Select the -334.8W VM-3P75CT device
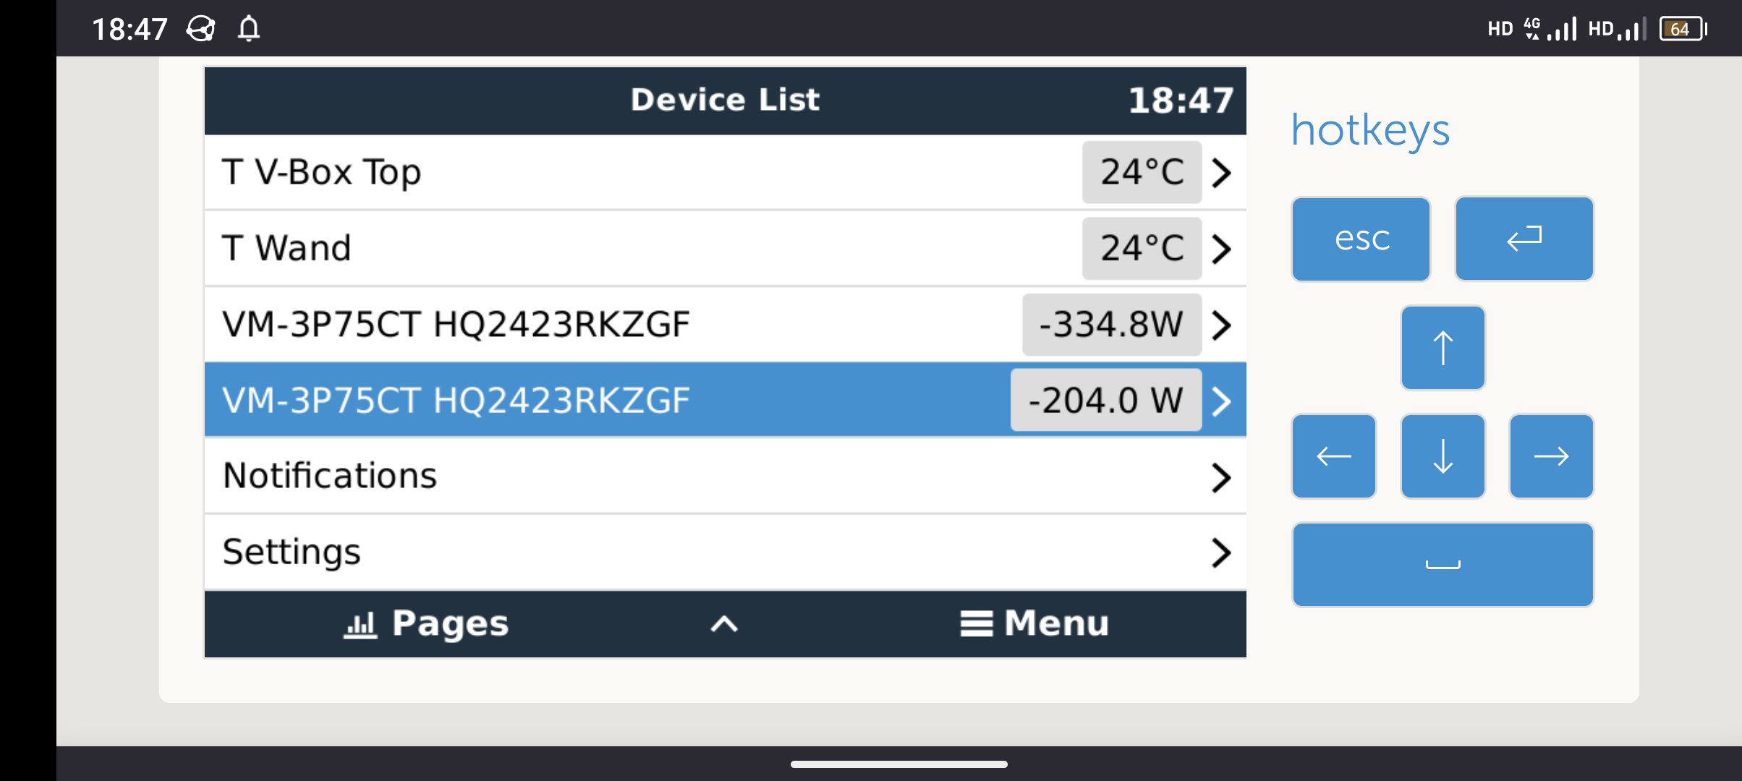 (725, 324)
